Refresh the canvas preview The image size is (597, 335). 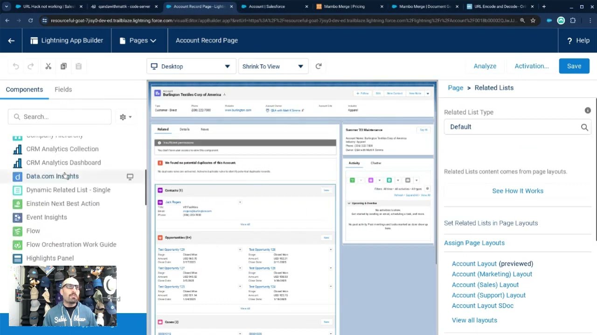click(x=319, y=66)
